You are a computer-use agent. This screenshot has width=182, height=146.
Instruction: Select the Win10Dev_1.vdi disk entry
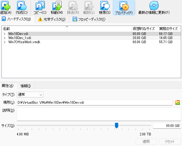tap(20, 38)
